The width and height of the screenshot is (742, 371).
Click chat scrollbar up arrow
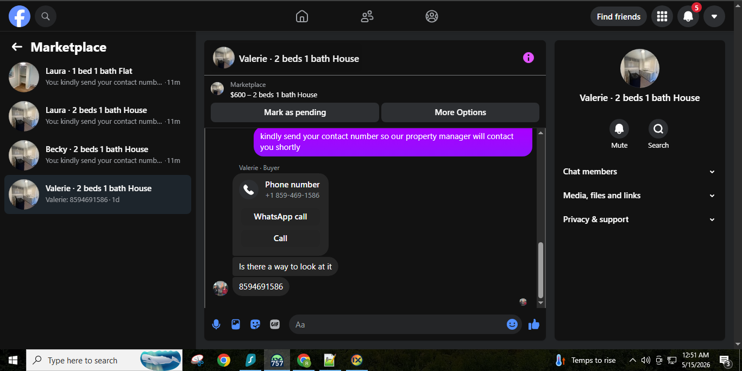point(540,133)
